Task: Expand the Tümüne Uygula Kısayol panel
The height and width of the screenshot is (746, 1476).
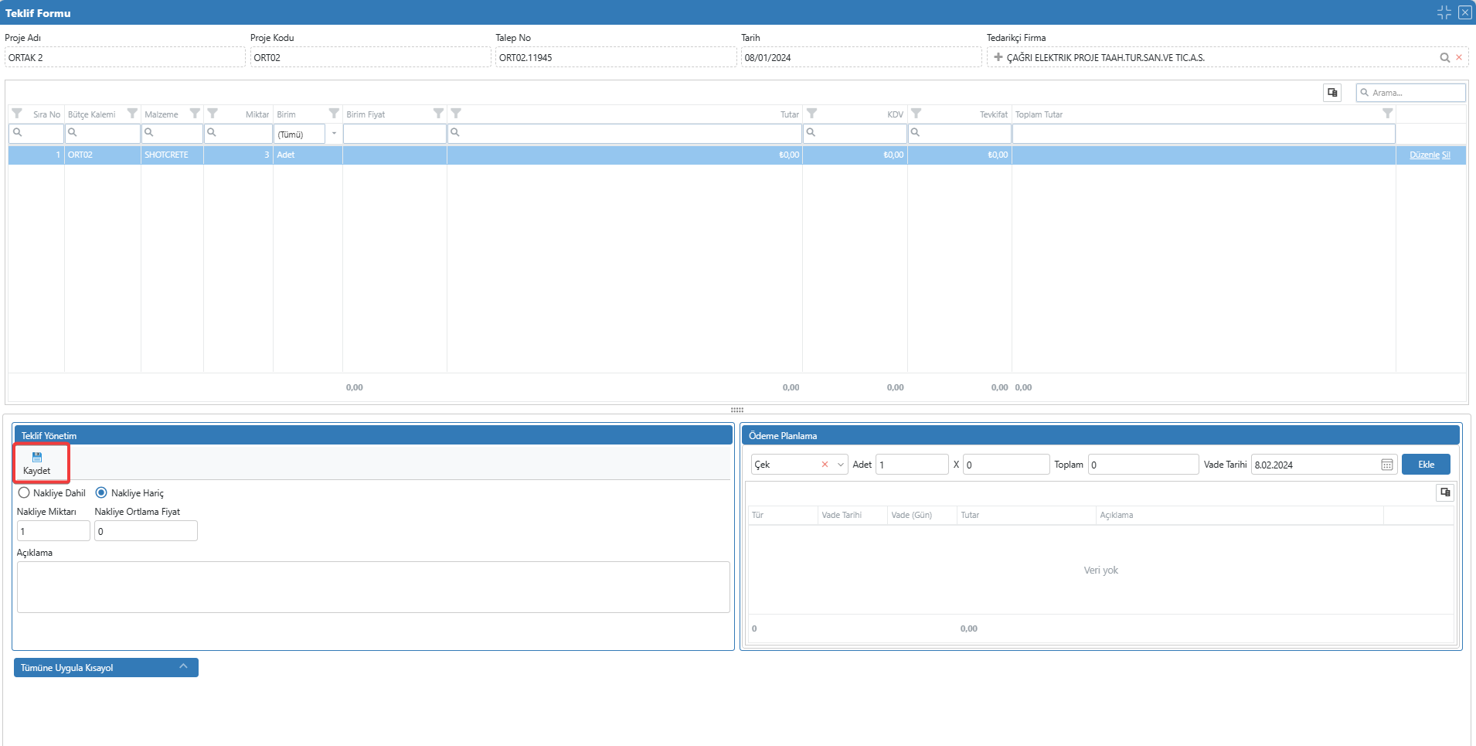Action: pyautogui.click(x=183, y=666)
